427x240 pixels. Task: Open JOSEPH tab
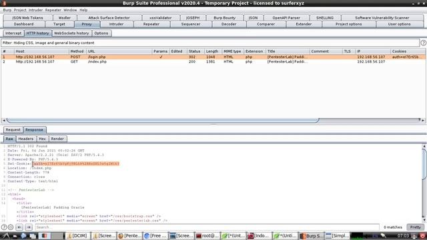(193, 18)
